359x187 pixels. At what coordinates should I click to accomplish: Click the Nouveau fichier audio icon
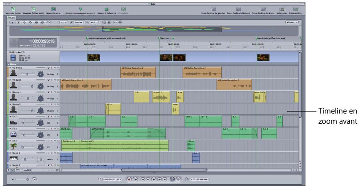34,9
